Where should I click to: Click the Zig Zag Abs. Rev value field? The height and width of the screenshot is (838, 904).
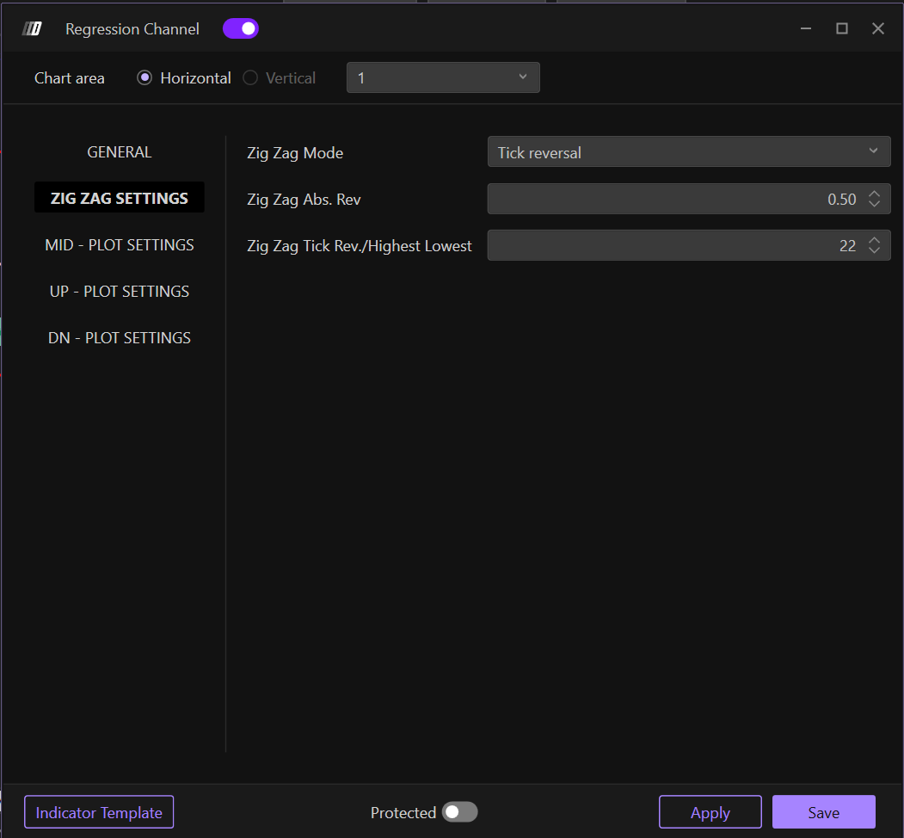[x=671, y=200]
